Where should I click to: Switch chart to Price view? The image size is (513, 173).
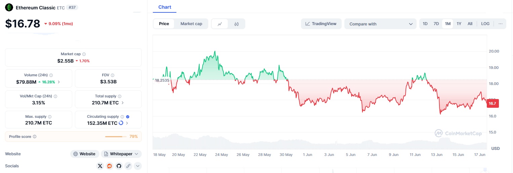164,24
